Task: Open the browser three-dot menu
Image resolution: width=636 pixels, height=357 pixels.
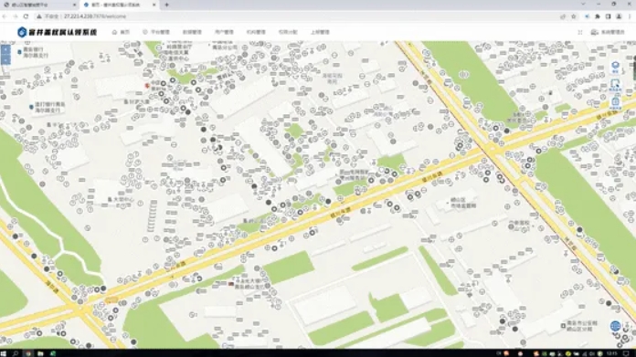Action: (630, 16)
